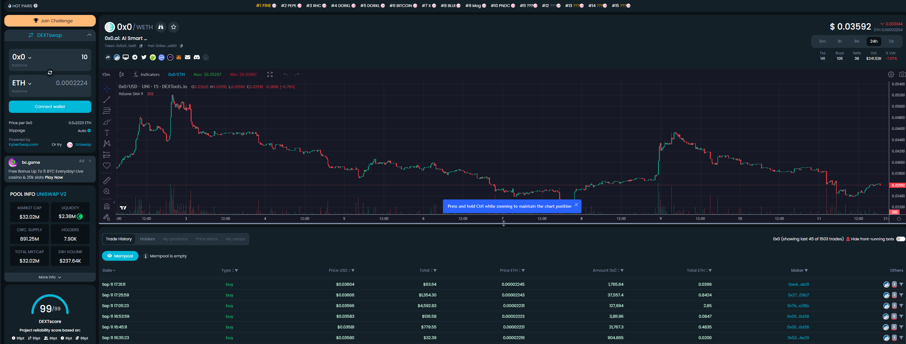Image resolution: width=906 pixels, height=344 pixels.
Task: Collapse the DEXTswap panel
Action: pos(89,35)
